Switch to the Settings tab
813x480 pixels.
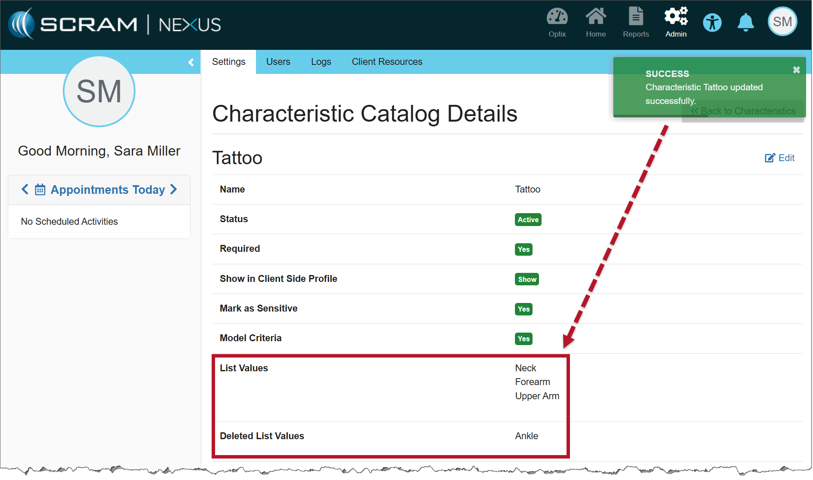228,62
